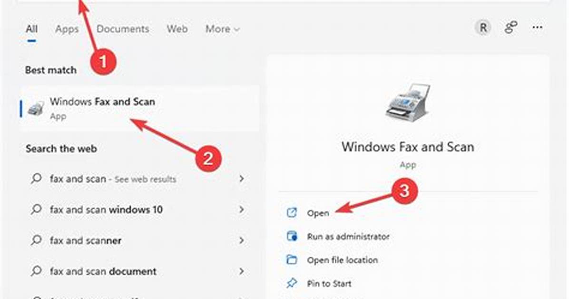Switch to the Web search tab
The width and height of the screenshot is (569, 299).
177,29
